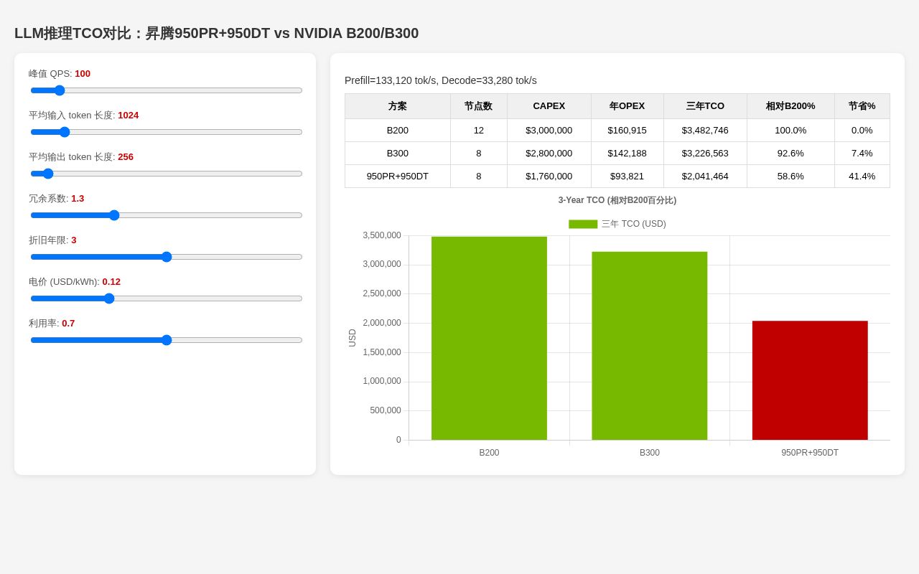Screen dimensions: 919x574
Task: Click the 方案 column header
Action: [398, 106]
